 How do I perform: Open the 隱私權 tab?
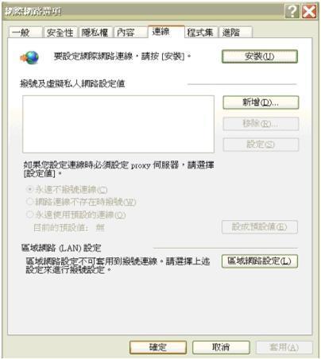pos(95,33)
